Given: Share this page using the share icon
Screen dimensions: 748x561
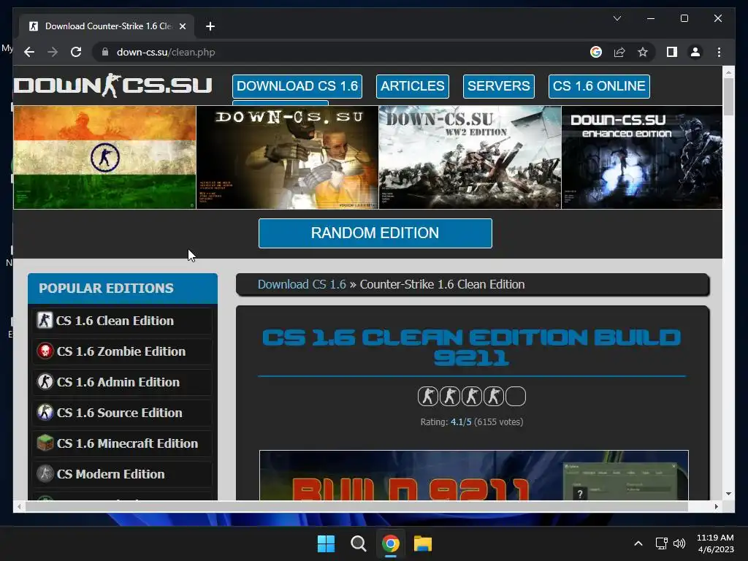Looking at the screenshot, I should [x=619, y=52].
